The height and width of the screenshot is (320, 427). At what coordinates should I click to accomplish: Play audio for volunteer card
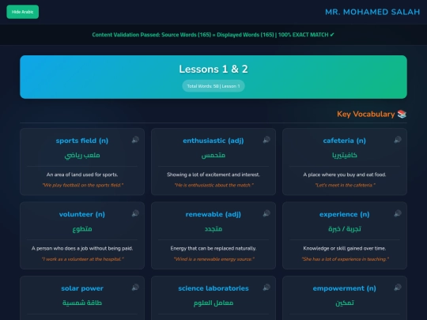tap(135, 213)
